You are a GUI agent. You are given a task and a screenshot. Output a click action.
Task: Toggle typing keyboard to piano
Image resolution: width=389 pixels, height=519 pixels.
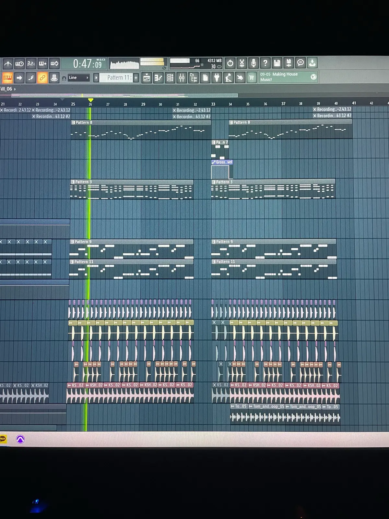point(7,78)
